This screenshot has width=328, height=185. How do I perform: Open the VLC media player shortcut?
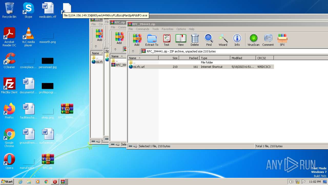click(28, 37)
